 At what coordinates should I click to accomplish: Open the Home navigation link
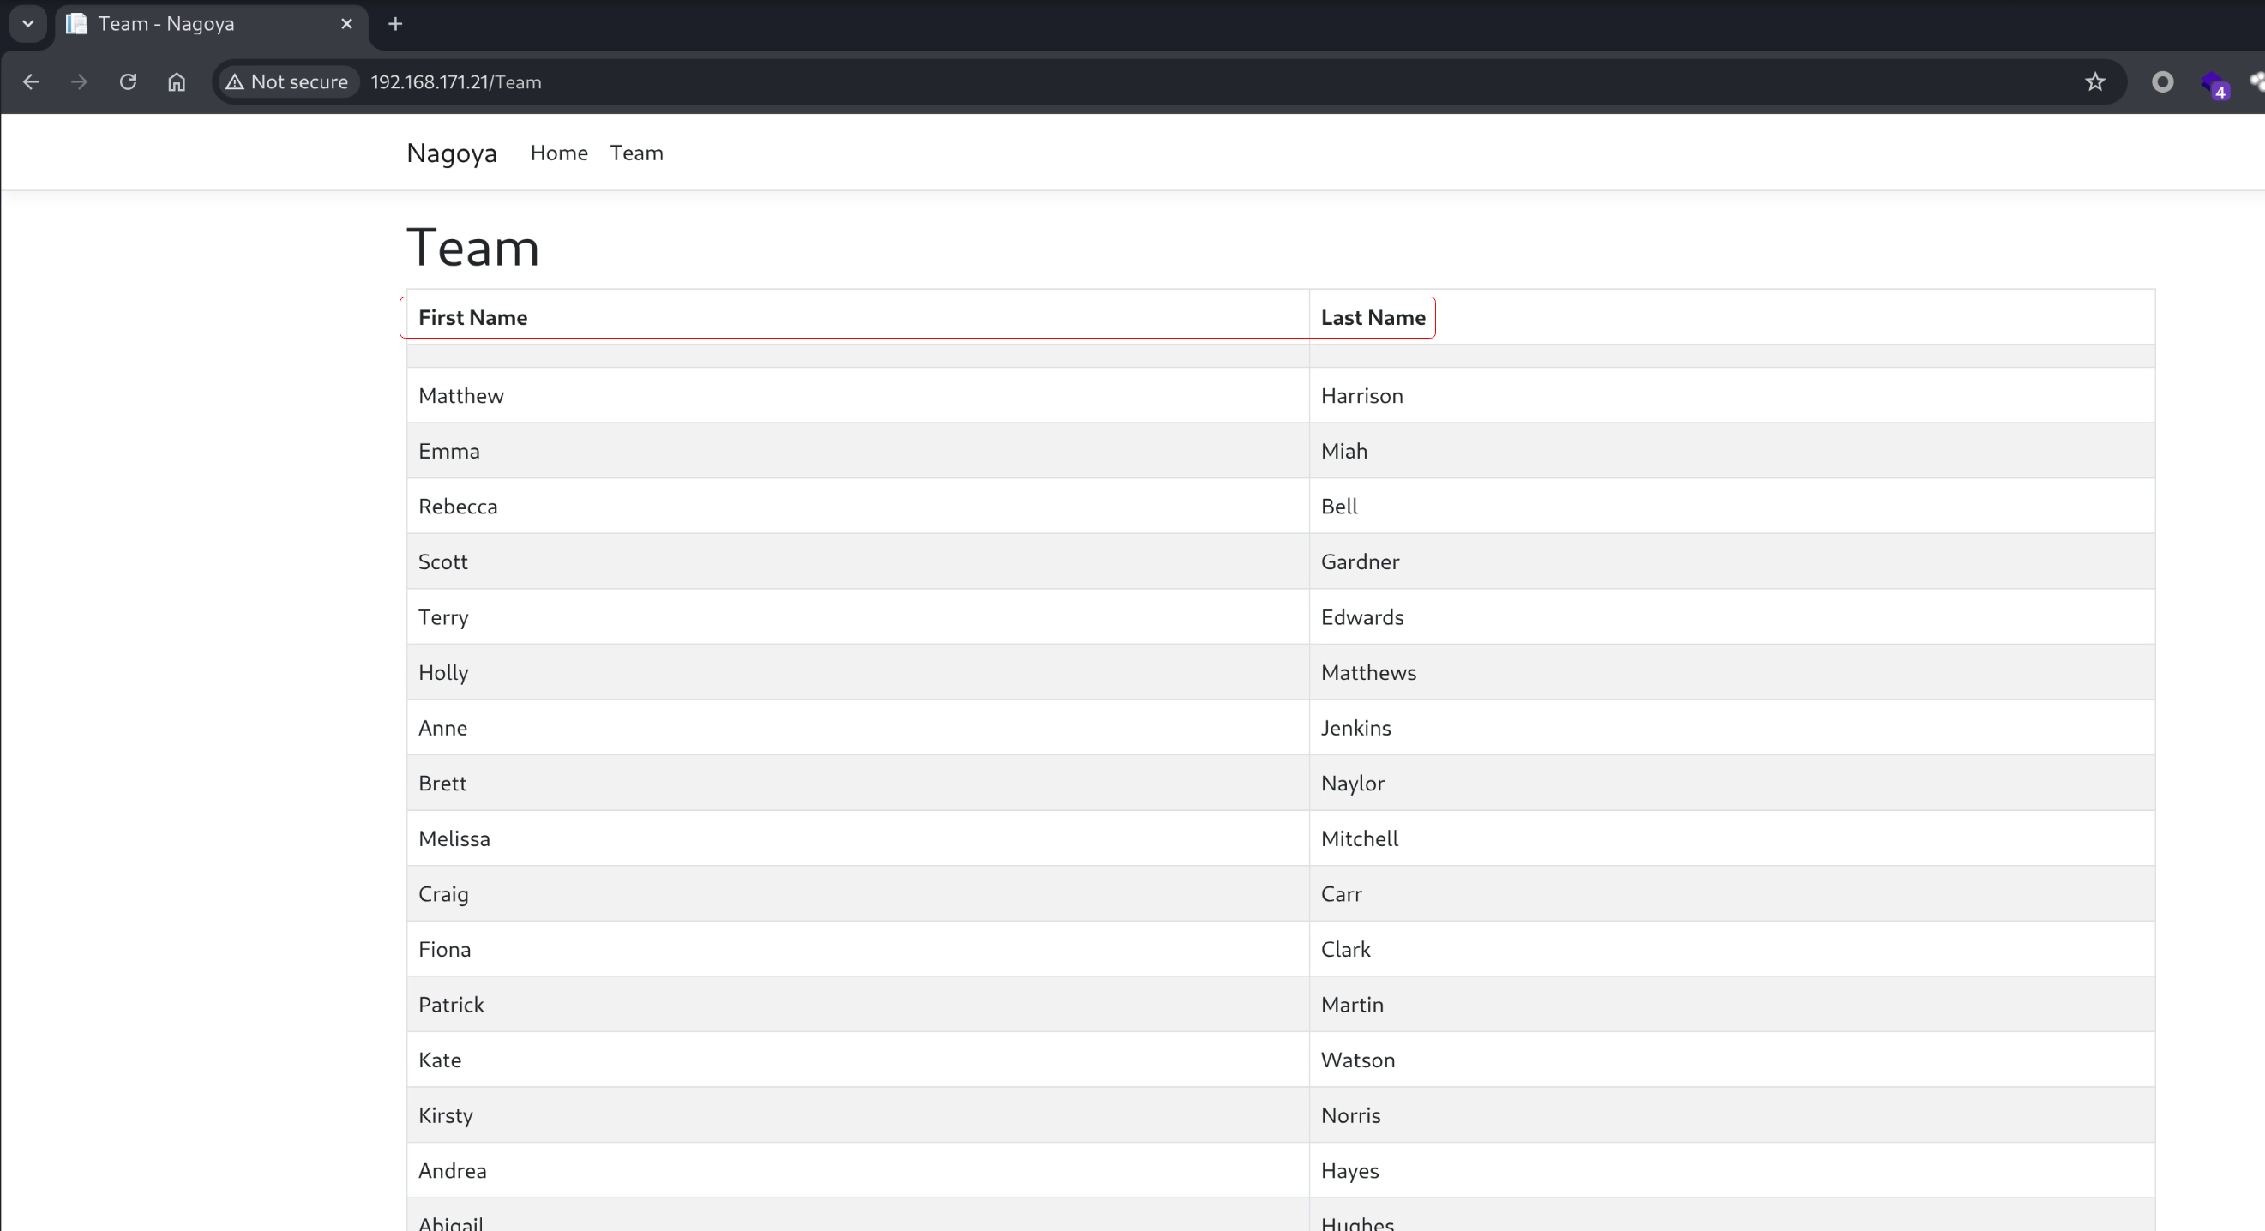[558, 153]
